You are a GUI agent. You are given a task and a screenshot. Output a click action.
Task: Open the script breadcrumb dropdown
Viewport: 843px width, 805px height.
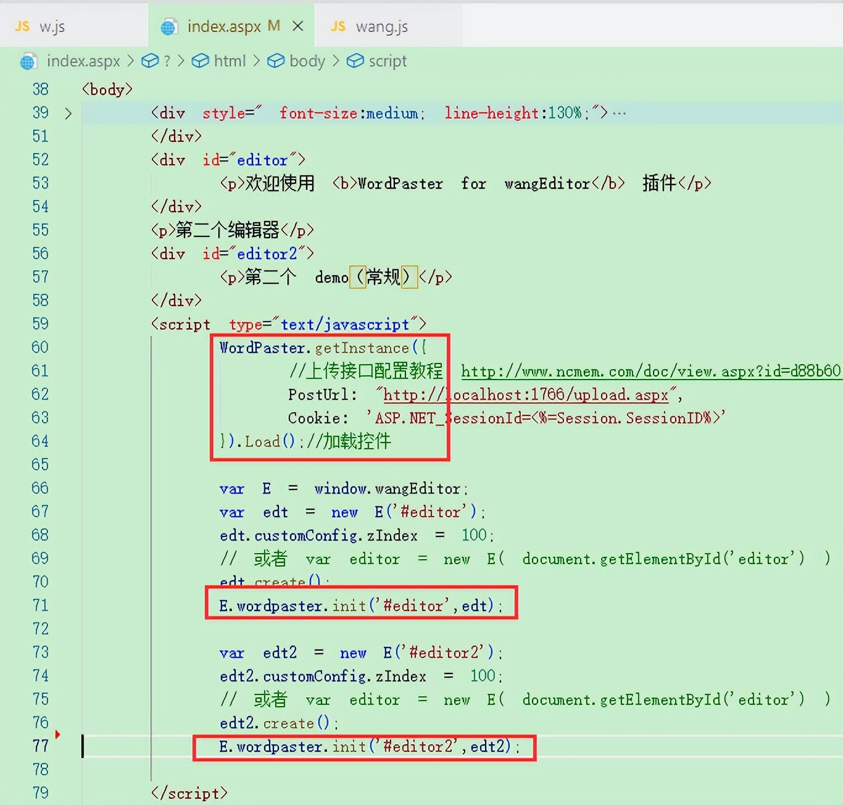click(387, 61)
